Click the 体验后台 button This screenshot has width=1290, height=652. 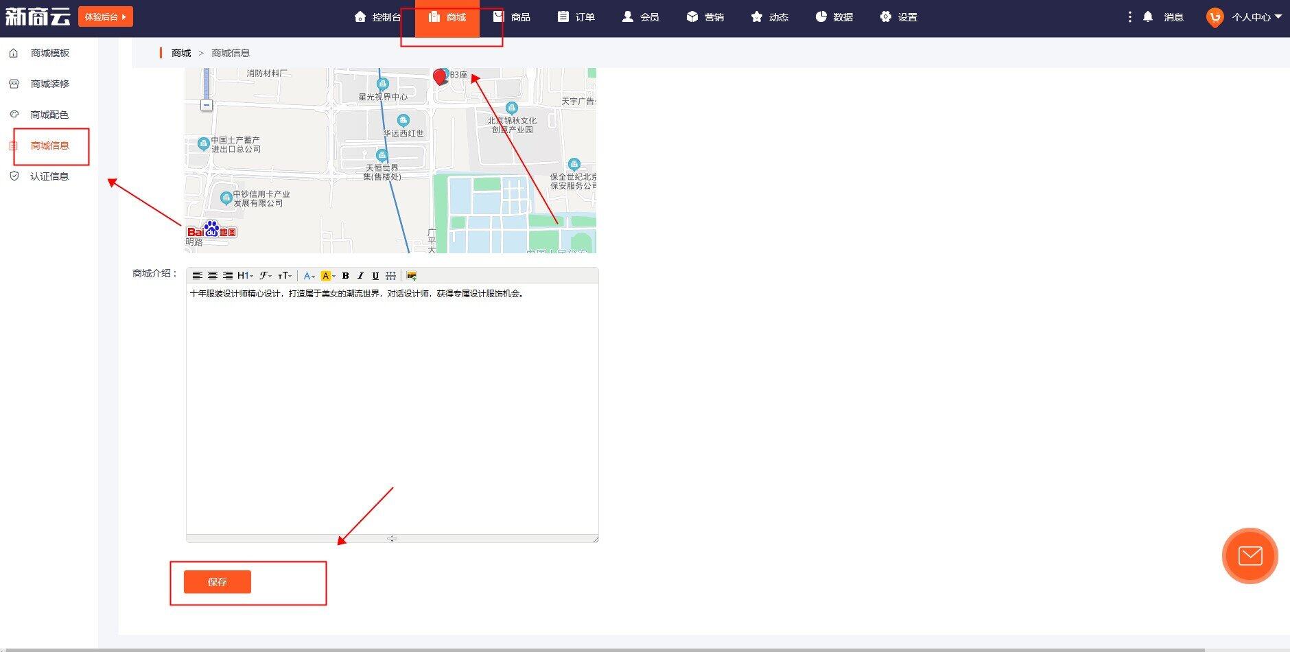click(x=106, y=16)
